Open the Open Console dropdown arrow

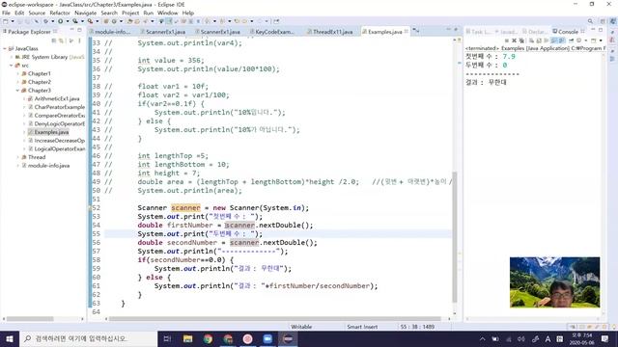601,40
